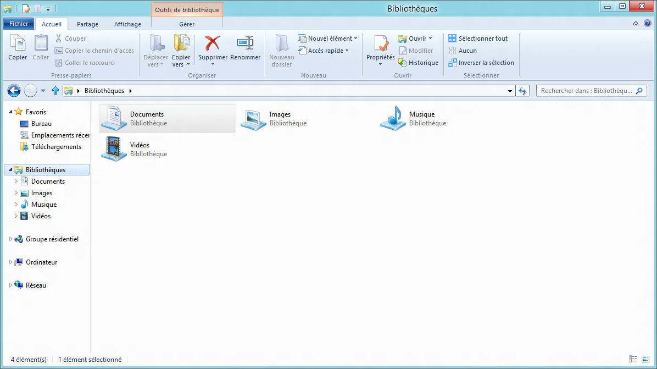Select Réseau in the navigation pane

point(36,285)
